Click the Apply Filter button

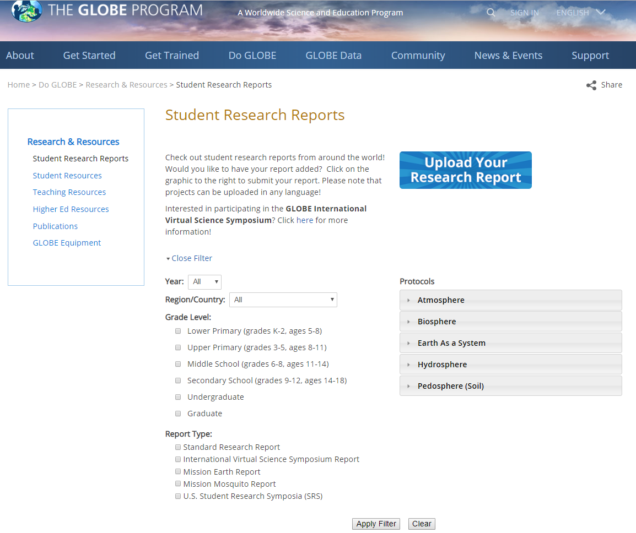[x=376, y=524]
